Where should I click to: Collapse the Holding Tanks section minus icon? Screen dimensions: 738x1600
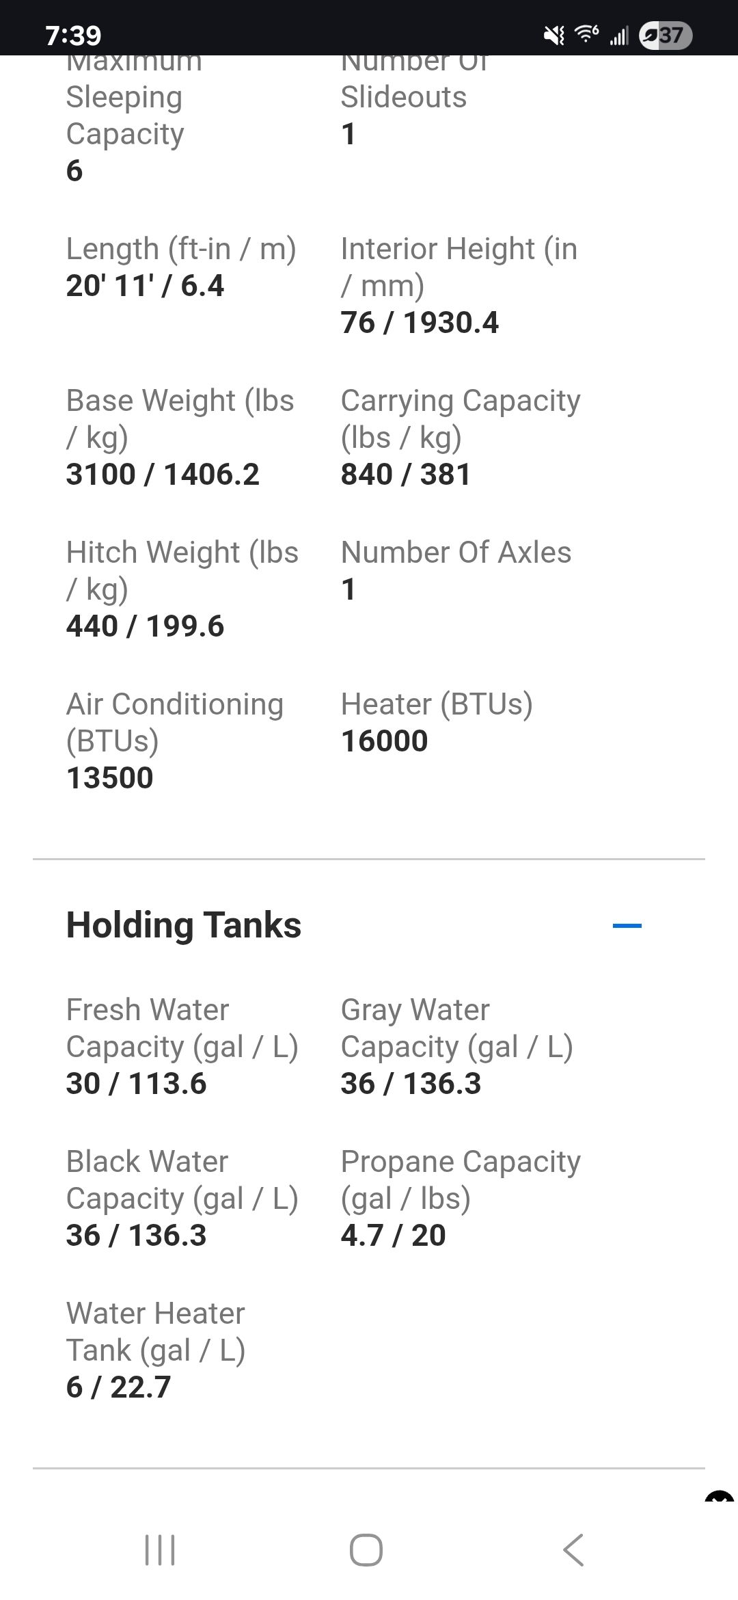coord(627,926)
